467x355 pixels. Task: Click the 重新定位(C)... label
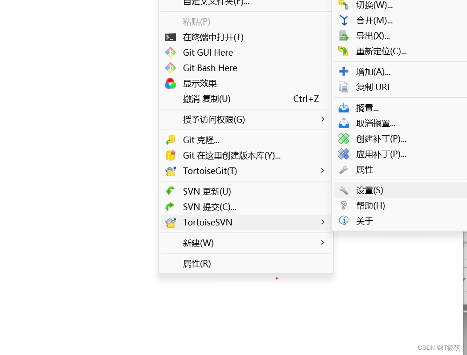click(x=381, y=51)
